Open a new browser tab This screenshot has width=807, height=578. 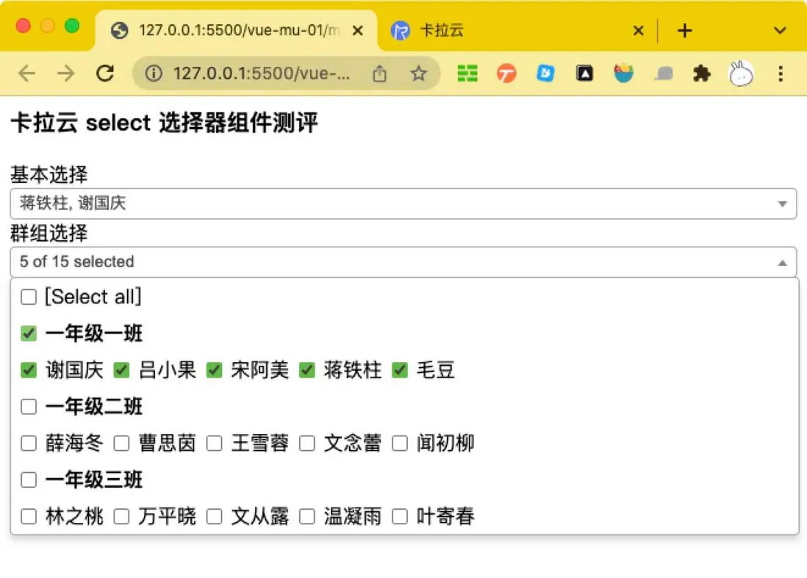coord(684,30)
